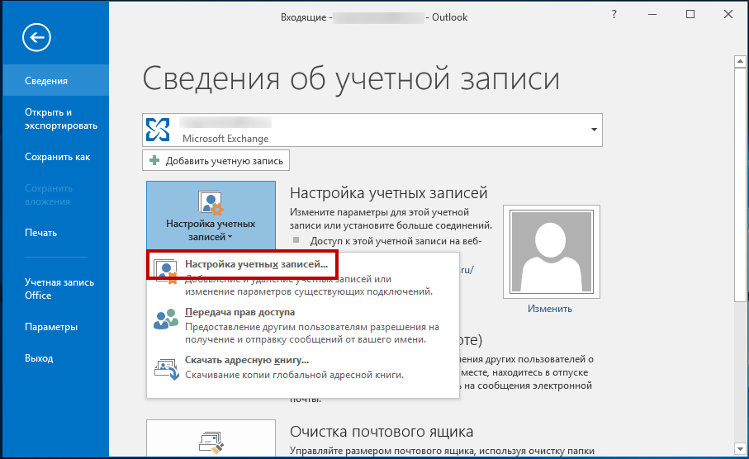
Task: Click the vertical scrollbar thumb
Action: (740, 185)
